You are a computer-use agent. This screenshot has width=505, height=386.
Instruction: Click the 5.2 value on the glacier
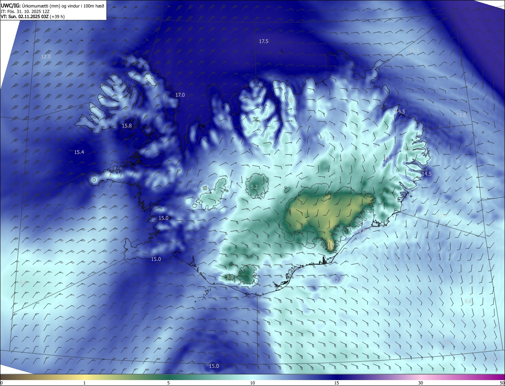254,187
